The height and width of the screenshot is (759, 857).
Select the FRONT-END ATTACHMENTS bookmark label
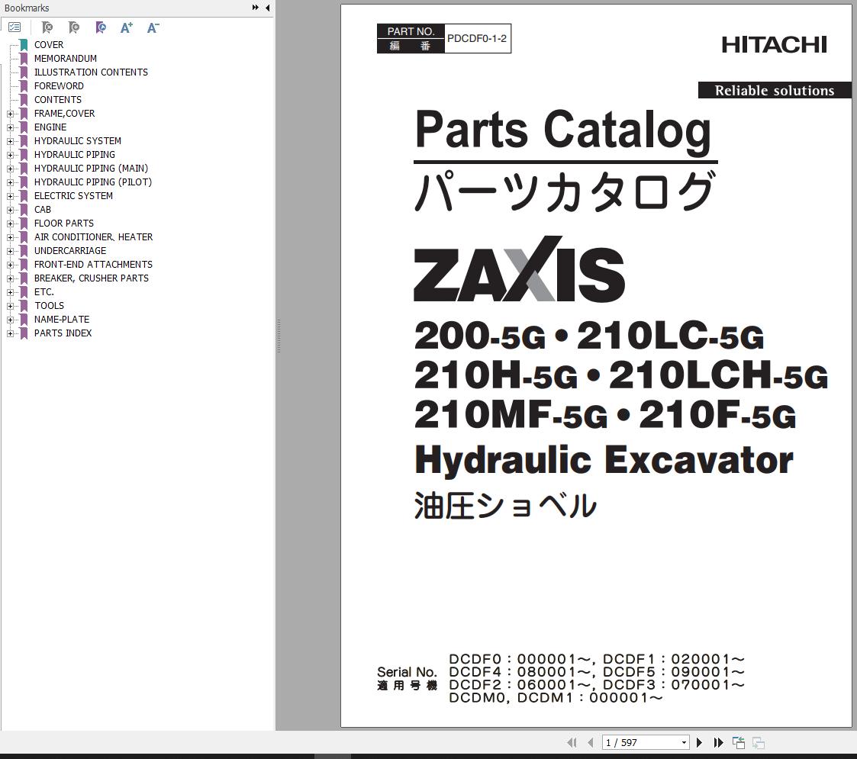(93, 265)
